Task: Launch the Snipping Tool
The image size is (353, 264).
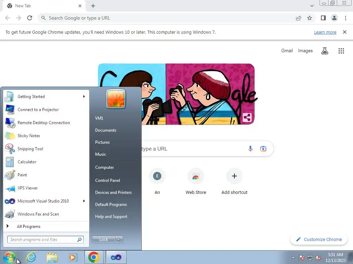Action: 46,148
